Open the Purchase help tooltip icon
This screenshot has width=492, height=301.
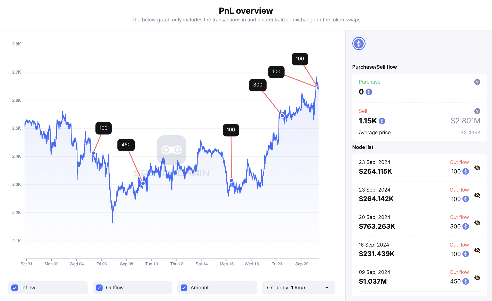(477, 82)
